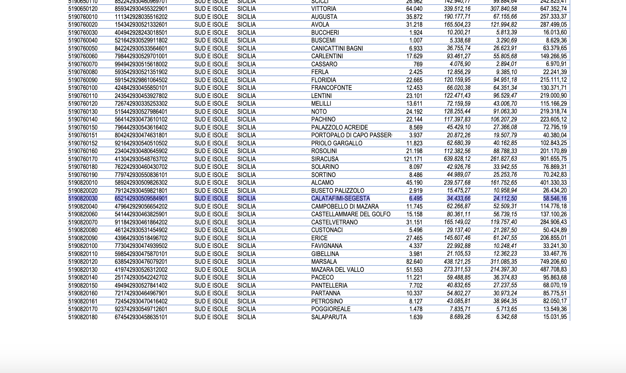The image size is (626, 373).
Task: Click MARSALA municipality name
Action: tap(324, 262)
